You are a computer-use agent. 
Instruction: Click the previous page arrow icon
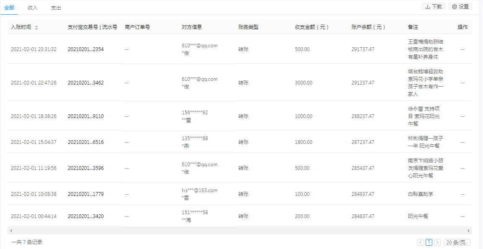point(421,242)
